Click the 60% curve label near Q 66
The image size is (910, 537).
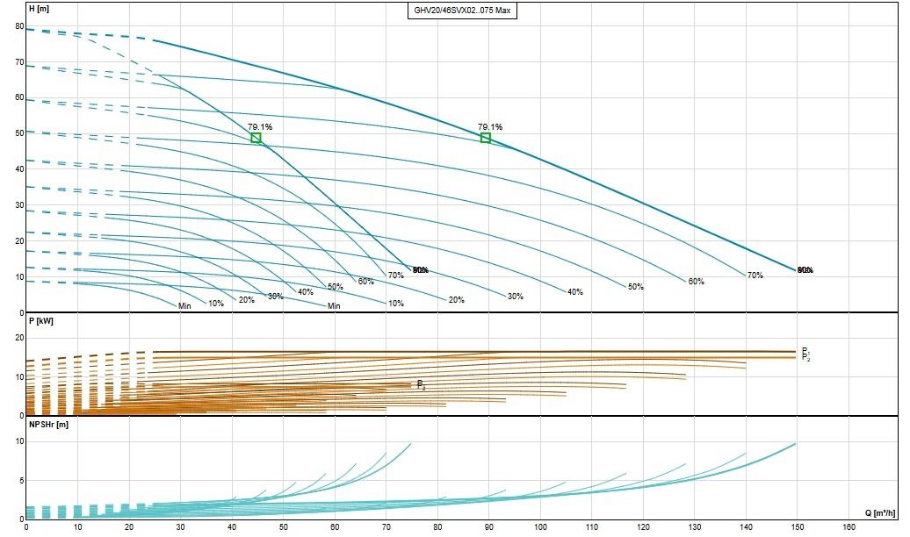click(x=365, y=282)
